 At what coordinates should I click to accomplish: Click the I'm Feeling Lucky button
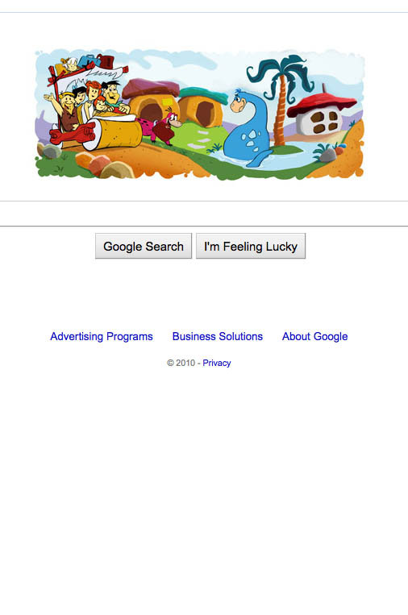251,247
